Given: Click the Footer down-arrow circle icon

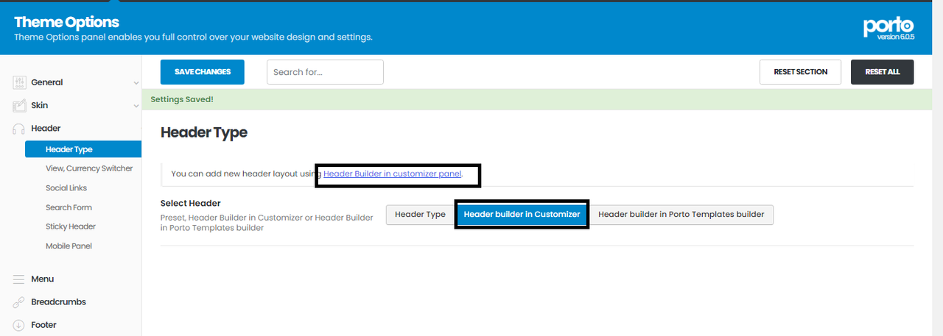Looking at the screenshot, I should [x=19, y=325].
